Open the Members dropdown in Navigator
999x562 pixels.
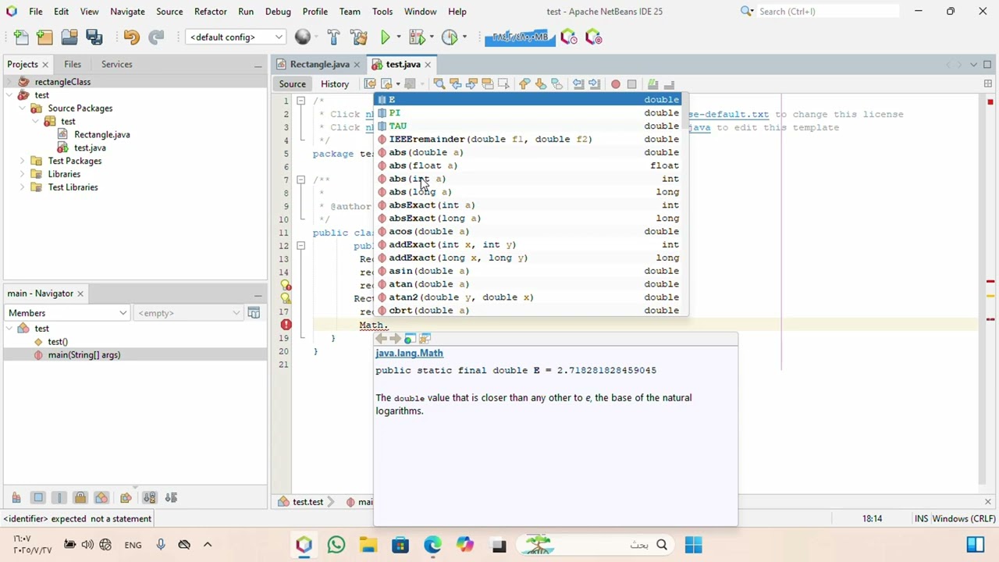(67, 313)
